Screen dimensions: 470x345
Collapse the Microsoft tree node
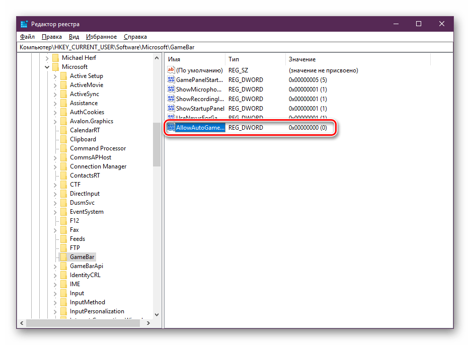coord(47,67)
